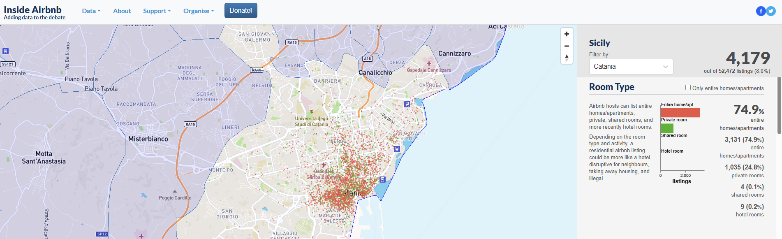Click the Fasano map label
Screen dimensions: 782x239
pos(294,65)
